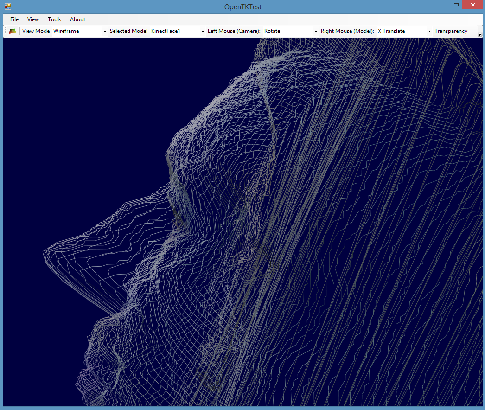This screenshot has width=485, height=410.
Task: Click the Right Mouse (Model) label
Action: coord(347,31)
